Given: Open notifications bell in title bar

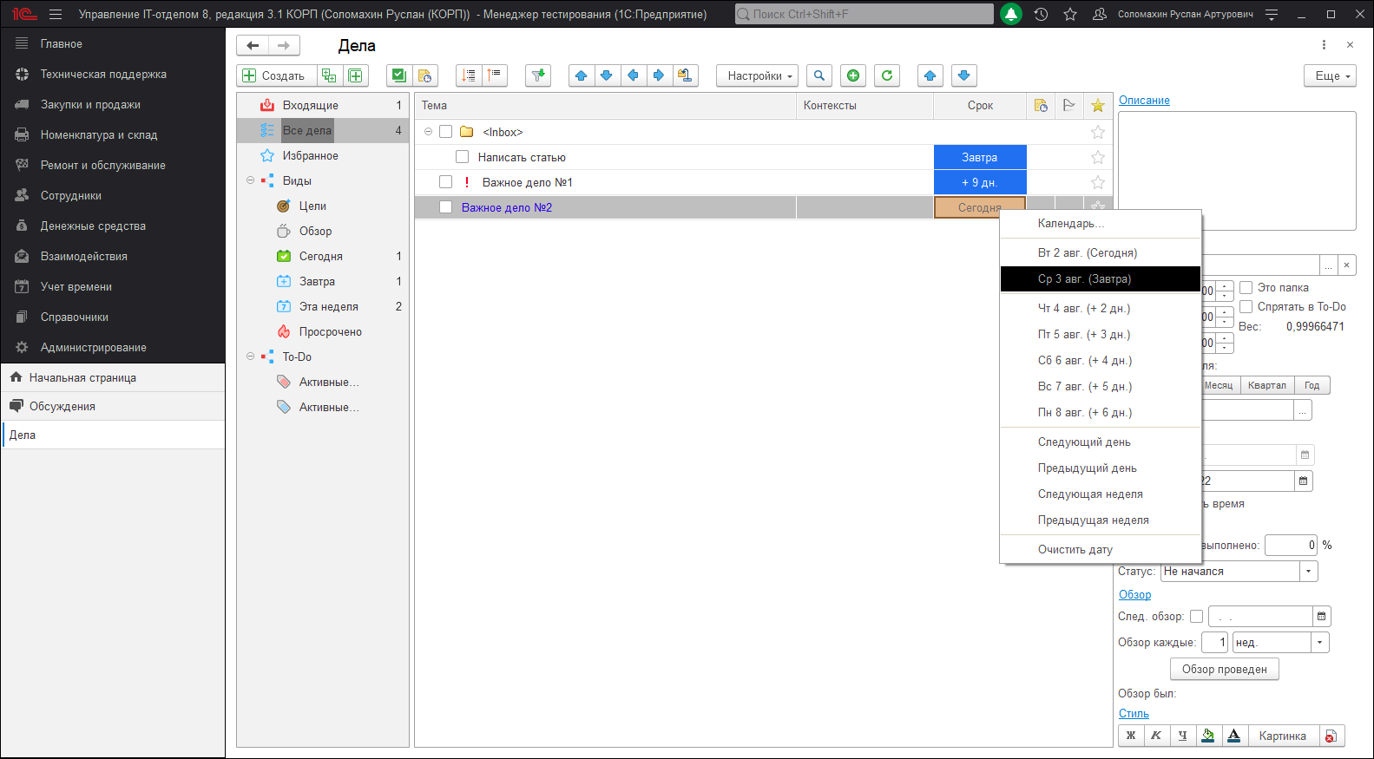Looking at the screenshot, I should coord(1011,14).
